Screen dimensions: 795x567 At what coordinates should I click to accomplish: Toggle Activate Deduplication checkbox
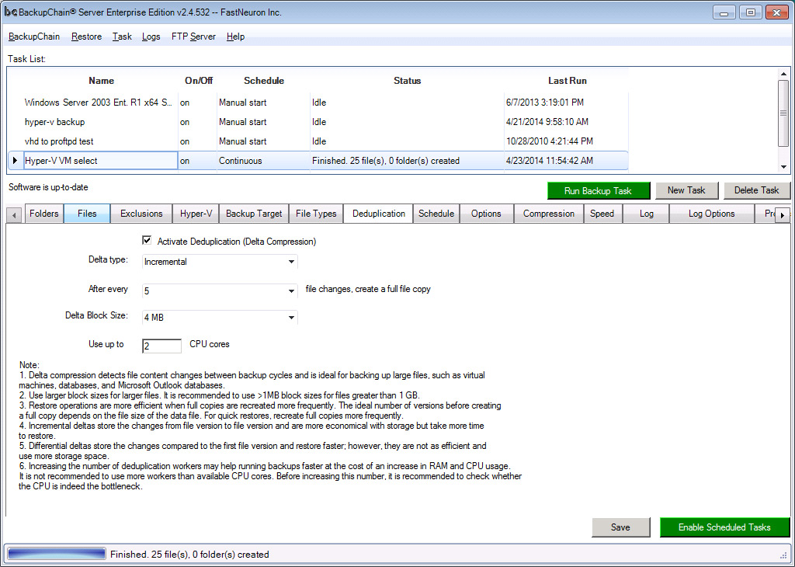pos(147,240)
